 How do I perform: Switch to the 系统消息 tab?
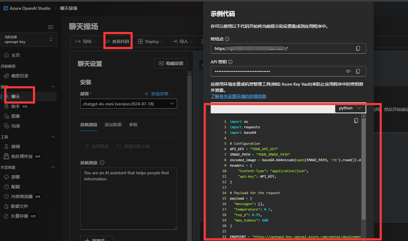(89, 125)
